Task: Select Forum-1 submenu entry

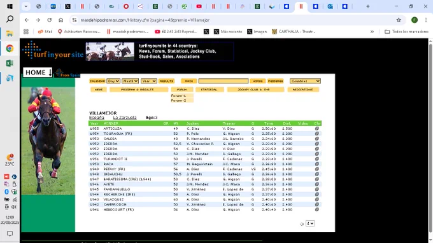Action: pos(182,95)
